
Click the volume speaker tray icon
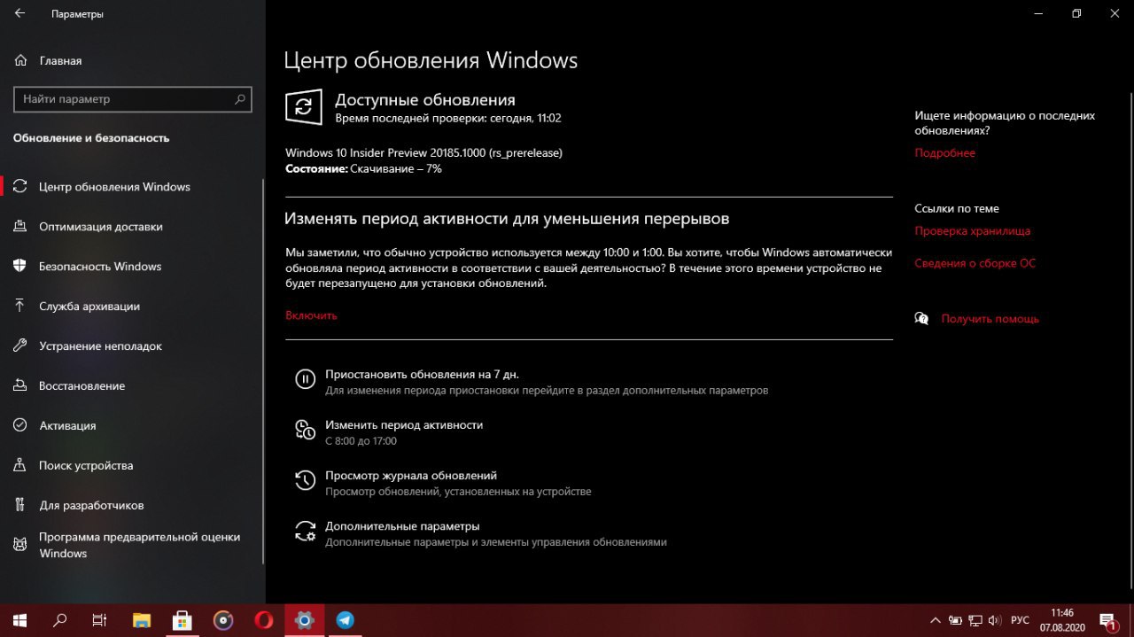(x=995, y=620)
